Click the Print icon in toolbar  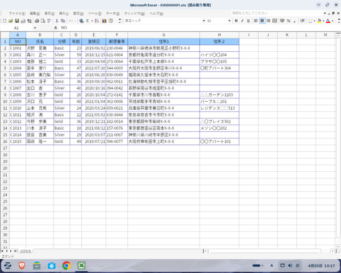point(37,21)
